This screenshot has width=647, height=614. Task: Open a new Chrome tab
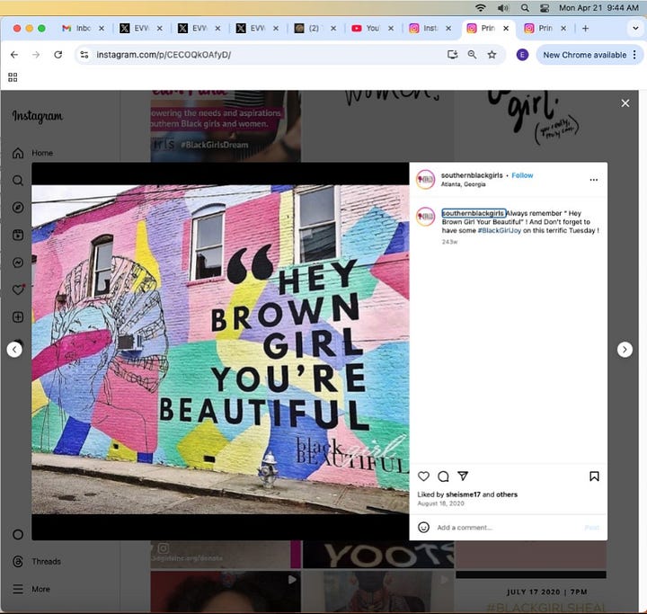(x=585, y=28)
